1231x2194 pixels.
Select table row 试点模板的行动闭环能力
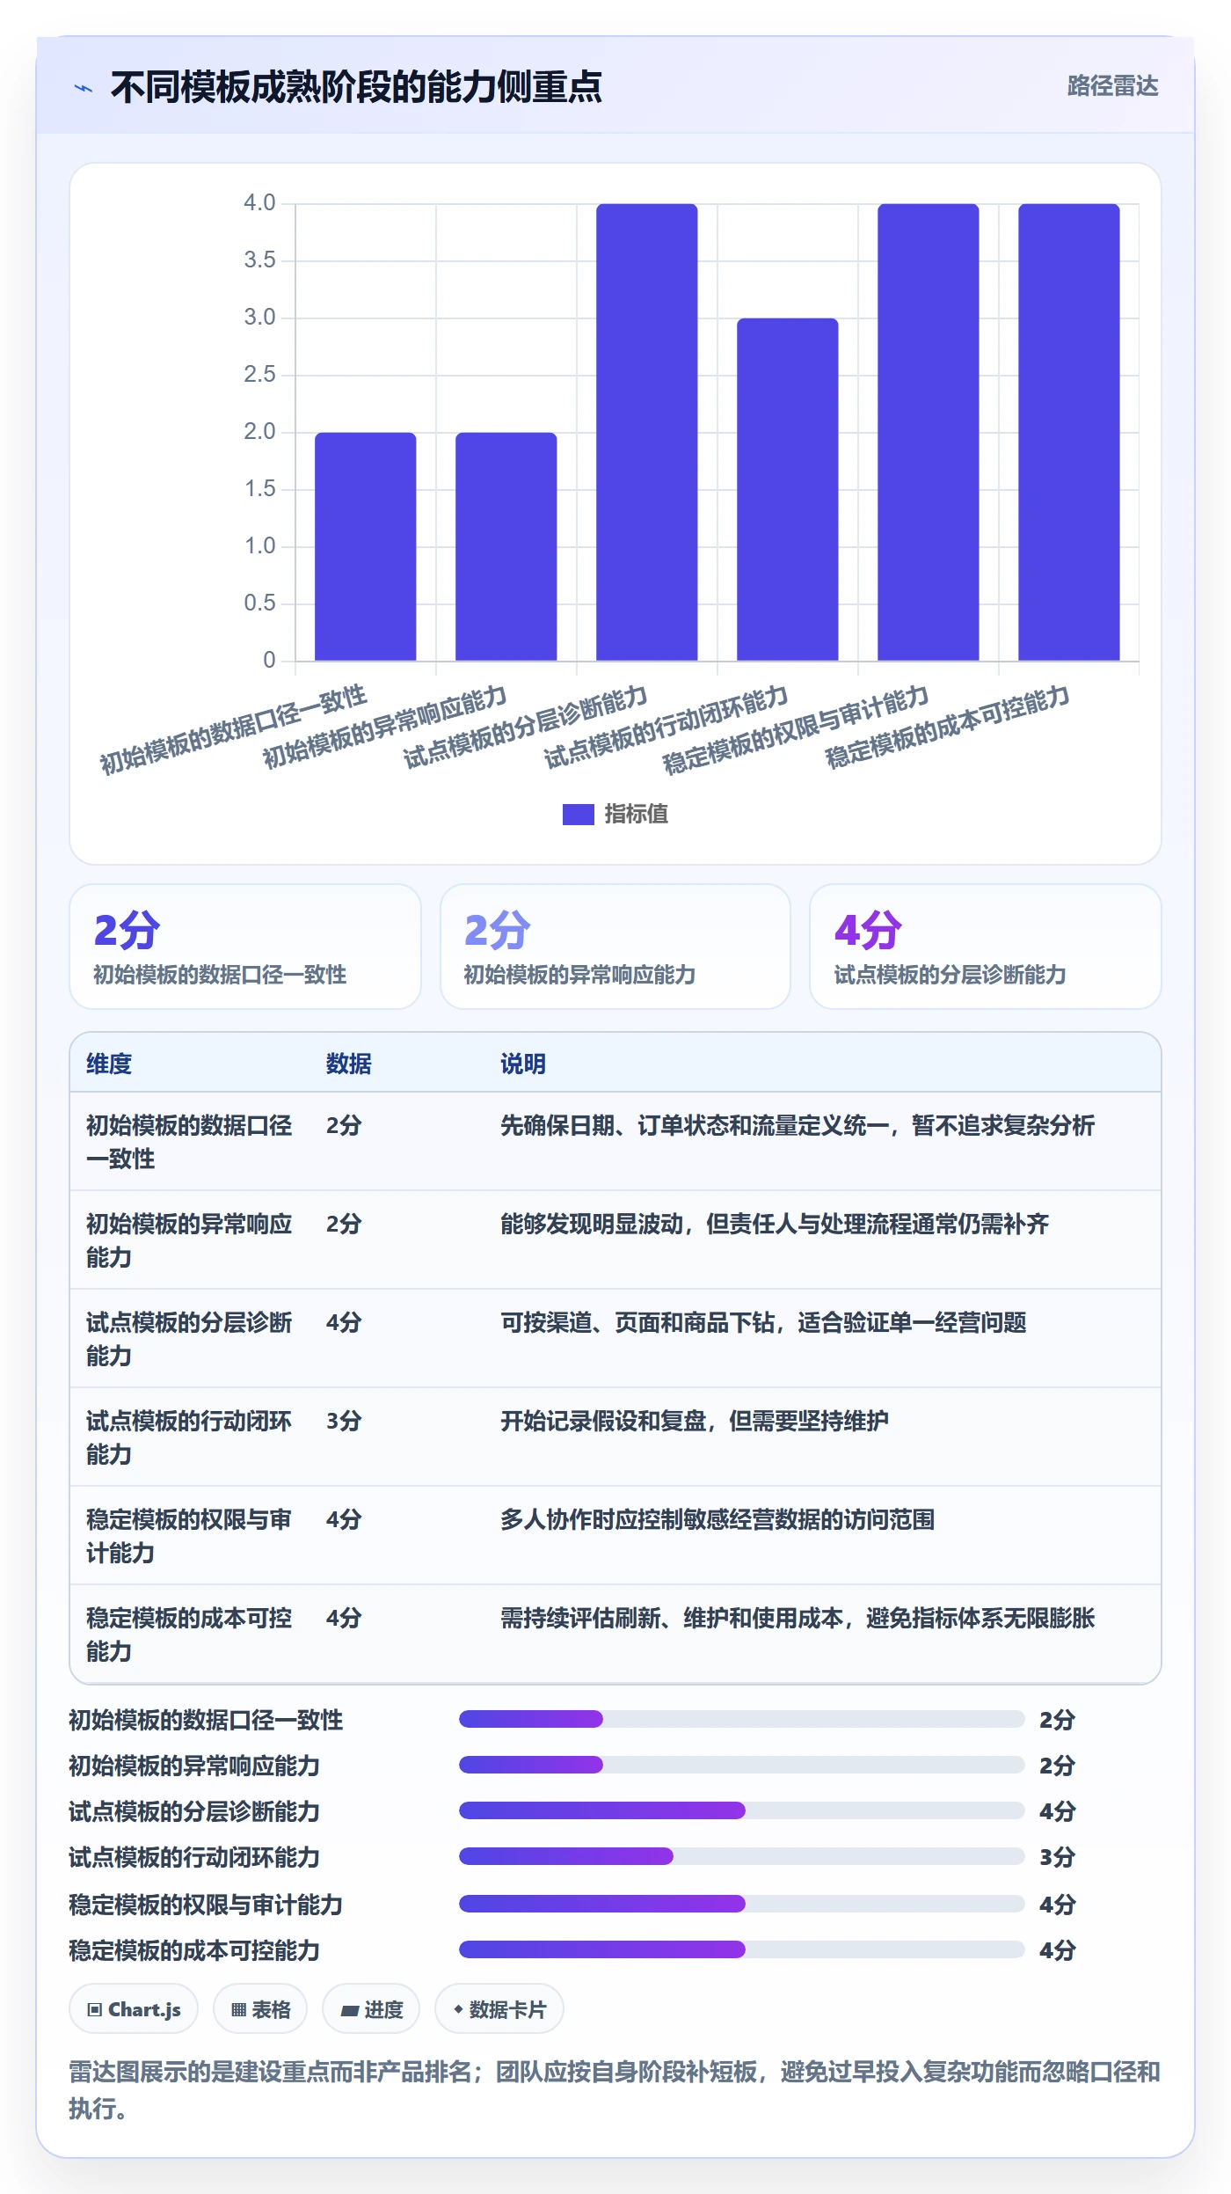coord(615,1437)
